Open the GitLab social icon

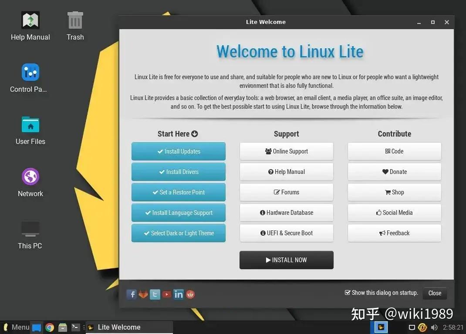(x=143, y=294)
